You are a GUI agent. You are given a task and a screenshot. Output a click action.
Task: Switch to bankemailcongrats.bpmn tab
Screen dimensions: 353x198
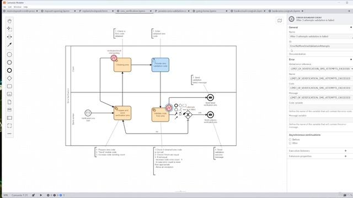point(248,11)
